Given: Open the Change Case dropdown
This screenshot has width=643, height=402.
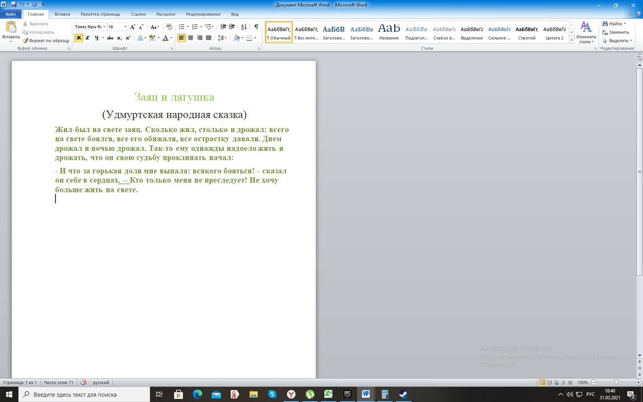Looking at the screenshot, I should coord(155,27).
